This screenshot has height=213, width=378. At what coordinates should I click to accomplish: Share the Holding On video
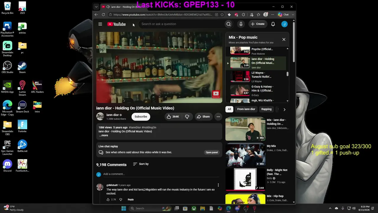point(203,117)
